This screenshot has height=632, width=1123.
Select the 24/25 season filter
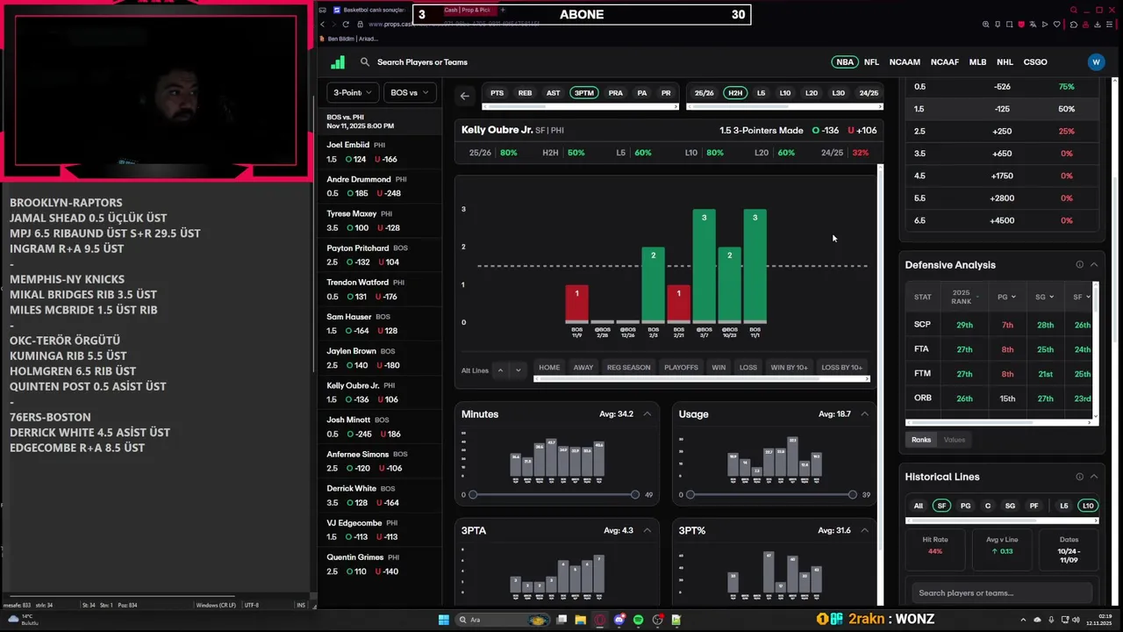tap(869, 93)
